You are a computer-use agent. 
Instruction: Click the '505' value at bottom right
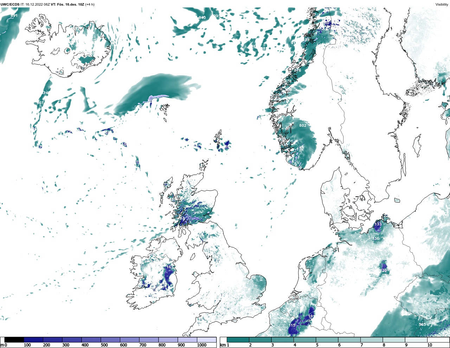[422, 324]
